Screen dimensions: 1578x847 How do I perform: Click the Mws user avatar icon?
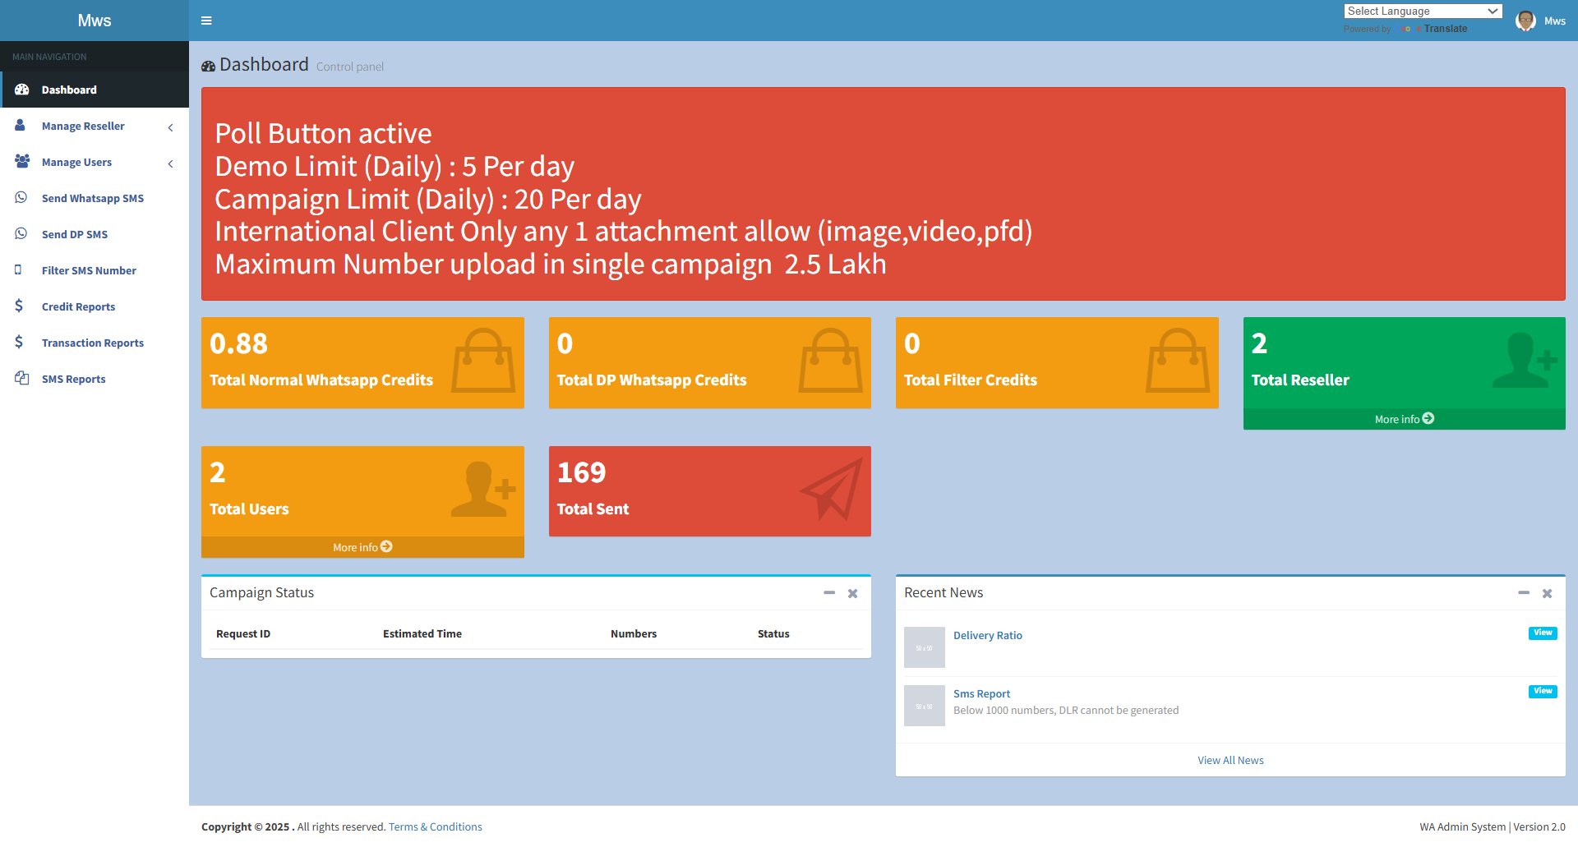point(1525,21)
